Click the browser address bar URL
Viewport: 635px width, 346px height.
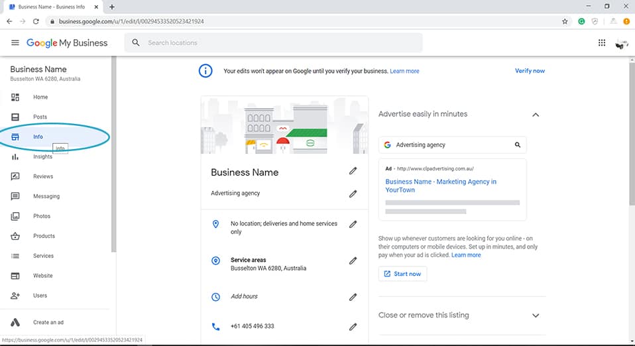point(131,21)
